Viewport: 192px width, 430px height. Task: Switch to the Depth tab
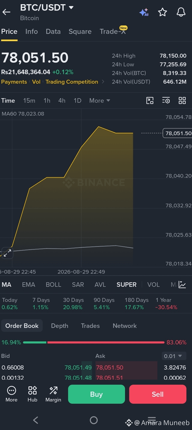[60, 326]
